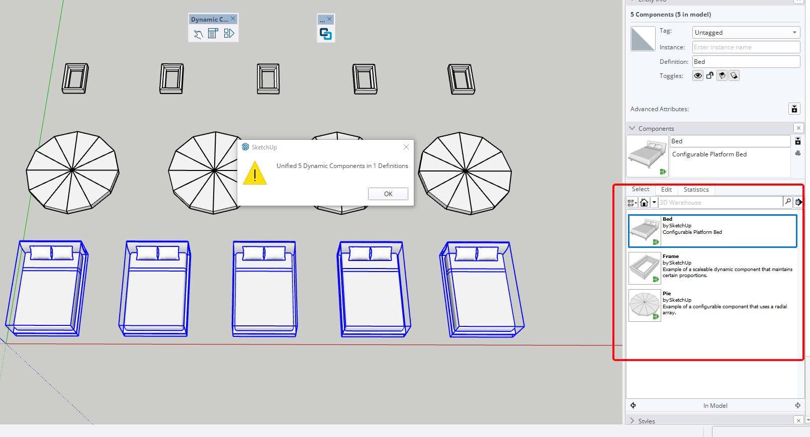Select the Interact with Dynamic Components tool
The image size is (810, 437).
coord(199,34)
